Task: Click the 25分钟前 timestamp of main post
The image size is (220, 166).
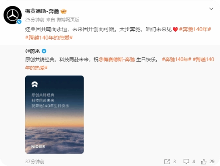Action: (35, 20)
